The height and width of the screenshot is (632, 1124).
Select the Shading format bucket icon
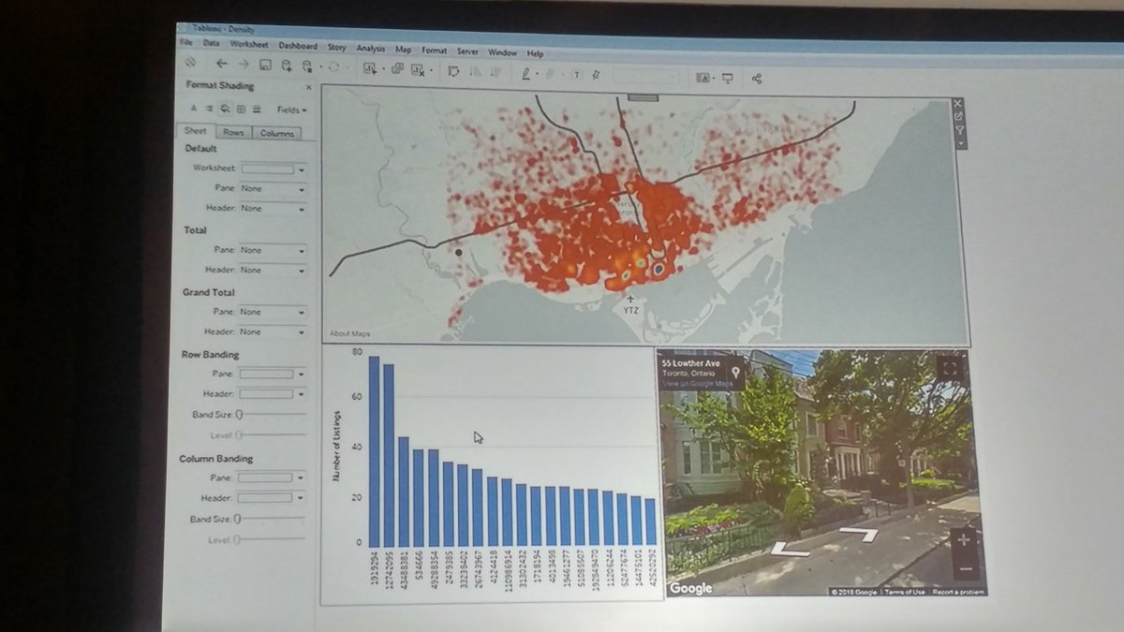click(226, 109)
